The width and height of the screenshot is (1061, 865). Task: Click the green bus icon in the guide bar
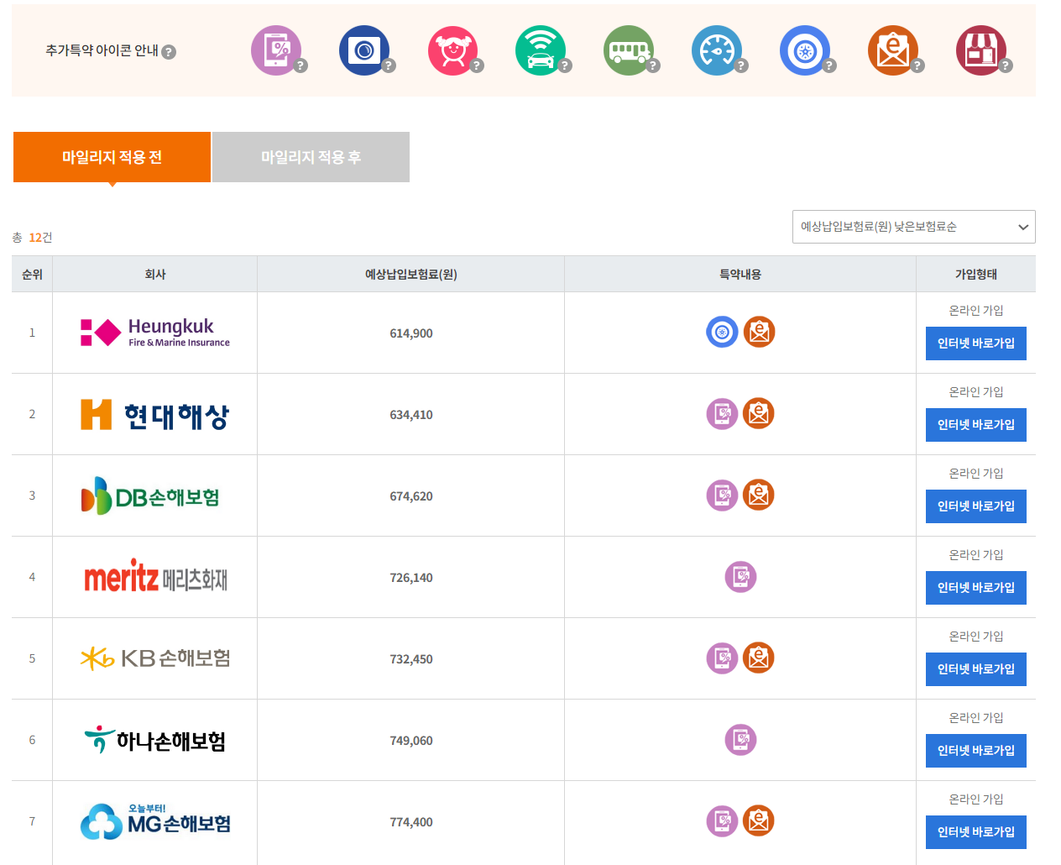point(629,50)
